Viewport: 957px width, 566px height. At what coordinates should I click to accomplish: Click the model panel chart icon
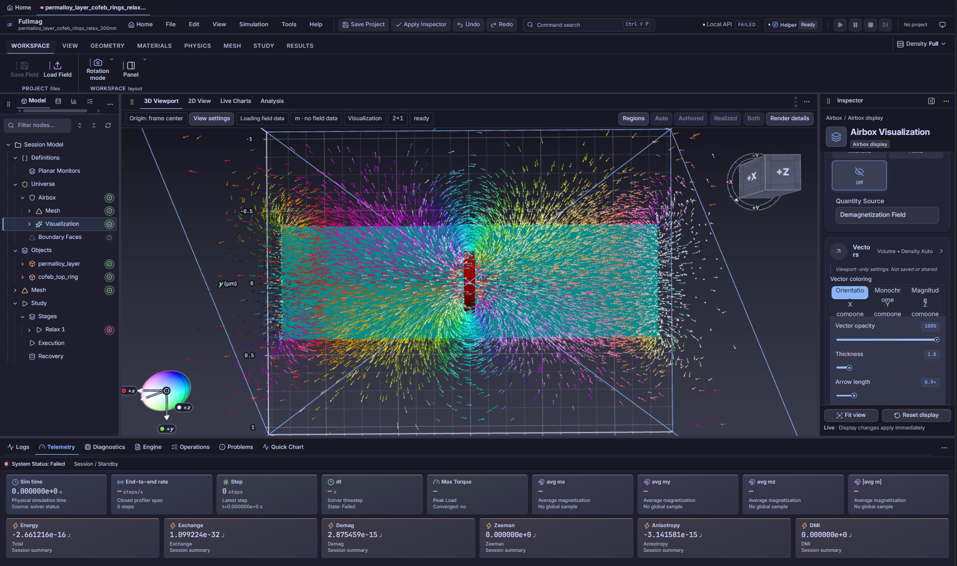(x=73, y=101)
